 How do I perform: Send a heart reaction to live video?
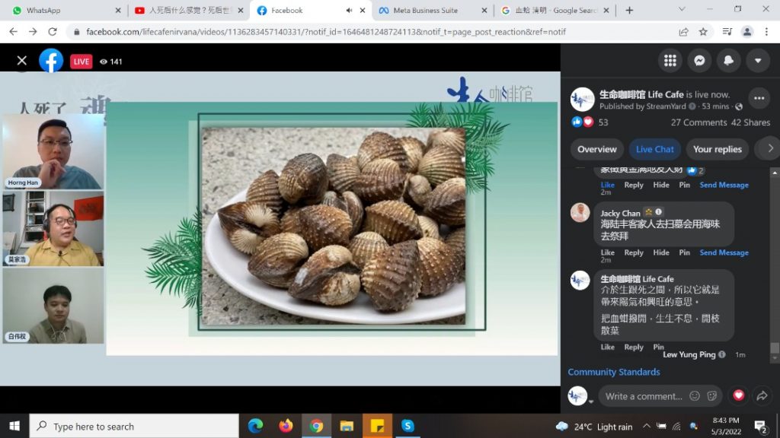coord(737,395)
